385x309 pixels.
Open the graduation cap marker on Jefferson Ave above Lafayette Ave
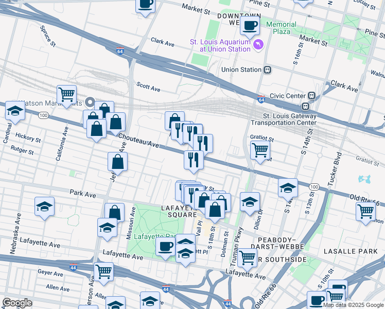107,228
